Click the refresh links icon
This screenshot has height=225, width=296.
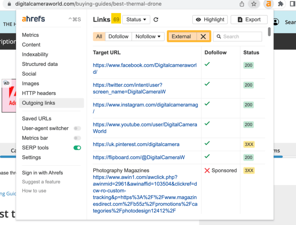tap(156, 20)
